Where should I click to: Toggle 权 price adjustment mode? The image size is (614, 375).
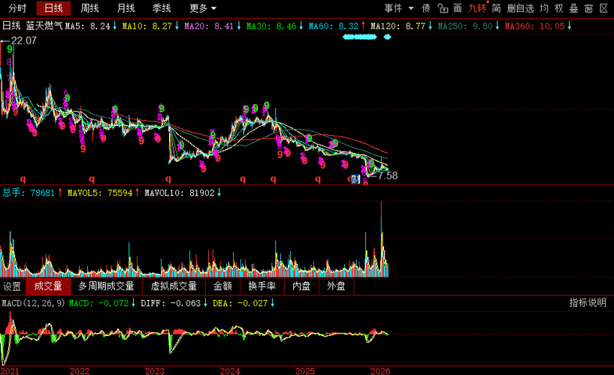(559, 8)
